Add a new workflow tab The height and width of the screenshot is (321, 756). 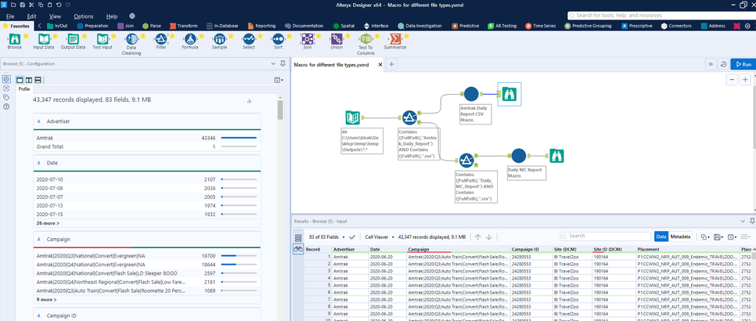point(391,64)
